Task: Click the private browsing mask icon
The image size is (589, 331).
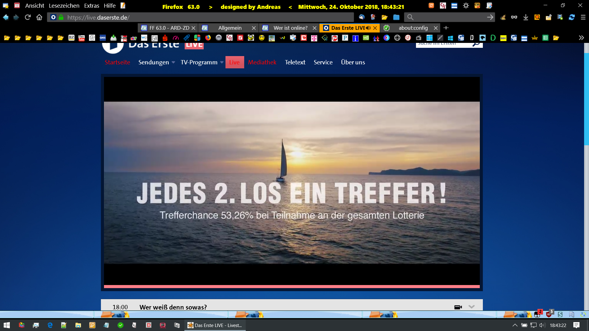Action: click(514, 17)
